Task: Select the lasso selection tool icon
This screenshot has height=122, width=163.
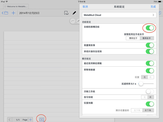Action: (66, 13)
